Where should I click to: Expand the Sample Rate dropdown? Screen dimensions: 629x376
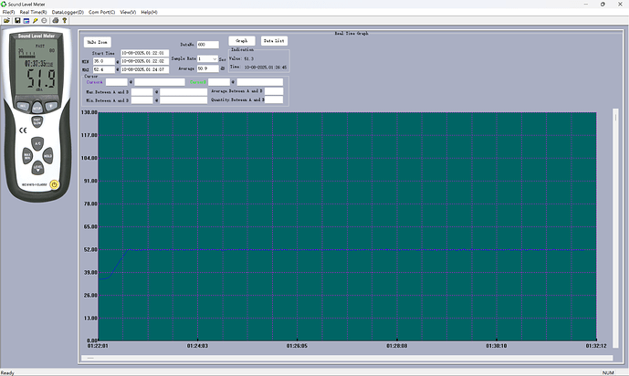pyautogui.click(x=214, y=58)
